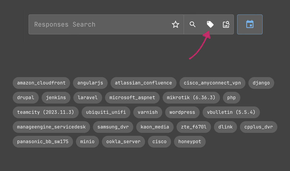Image resolution: width=290 pixels, height=171 pixels.
Task: Choose the manageengine_servicedesk tag
Action: coord(51,127)
